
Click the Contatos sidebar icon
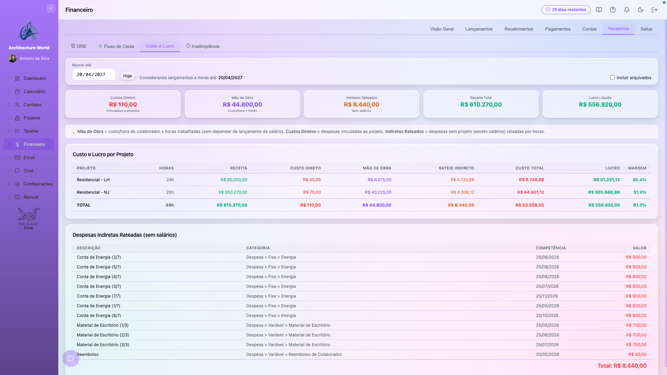tap(17, 105)
